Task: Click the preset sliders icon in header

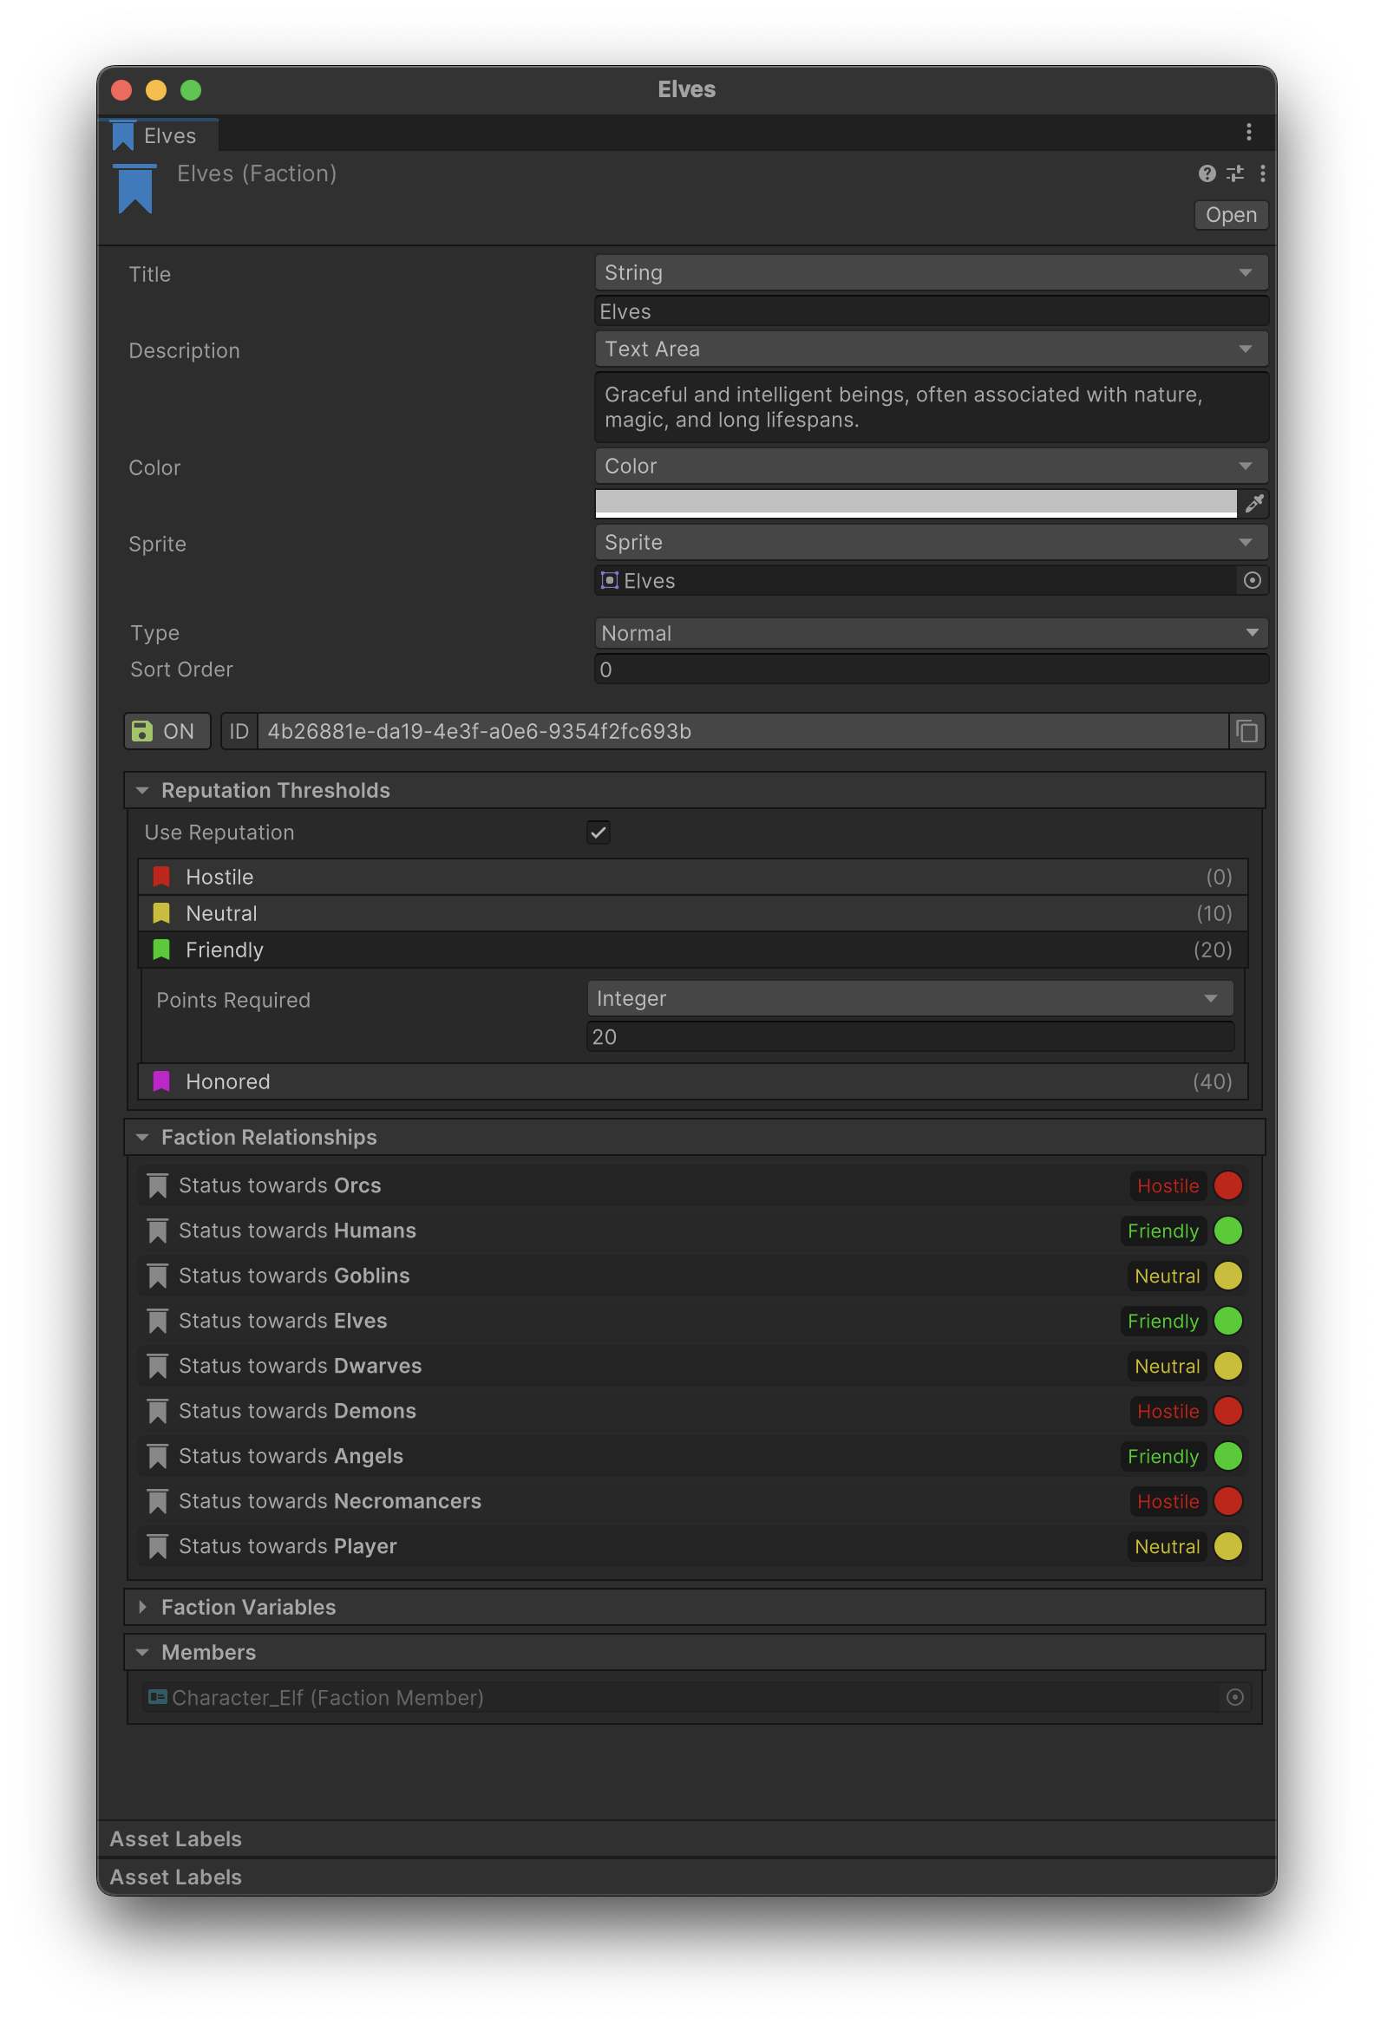Action: 1234,174
